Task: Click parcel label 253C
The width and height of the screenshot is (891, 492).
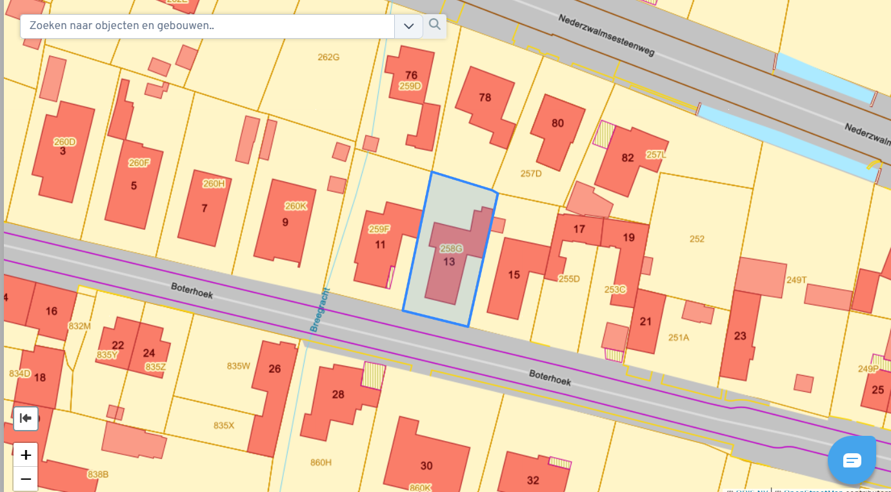Action: pos(615,290)
